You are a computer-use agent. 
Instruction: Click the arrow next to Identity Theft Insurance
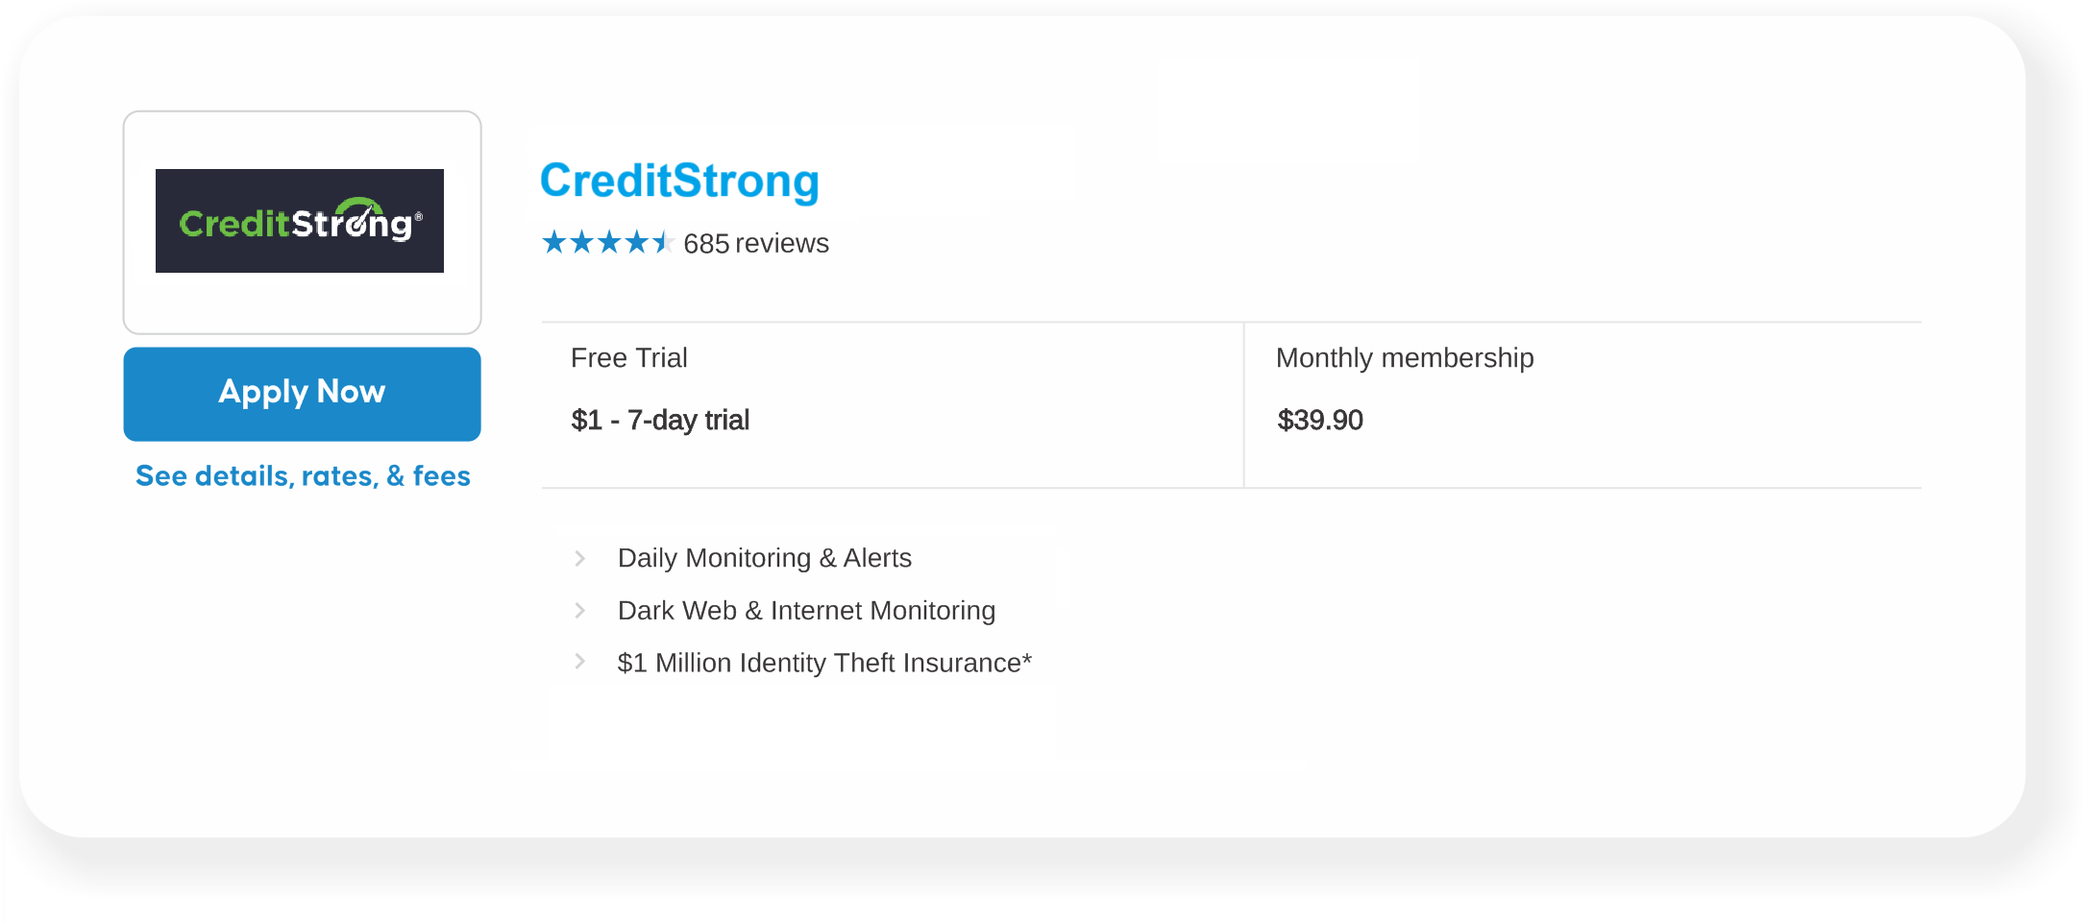click(580, 662)
